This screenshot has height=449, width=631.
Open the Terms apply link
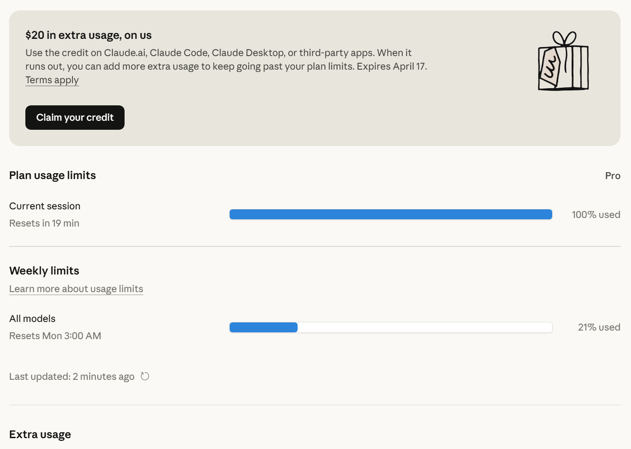coord(52,80)
